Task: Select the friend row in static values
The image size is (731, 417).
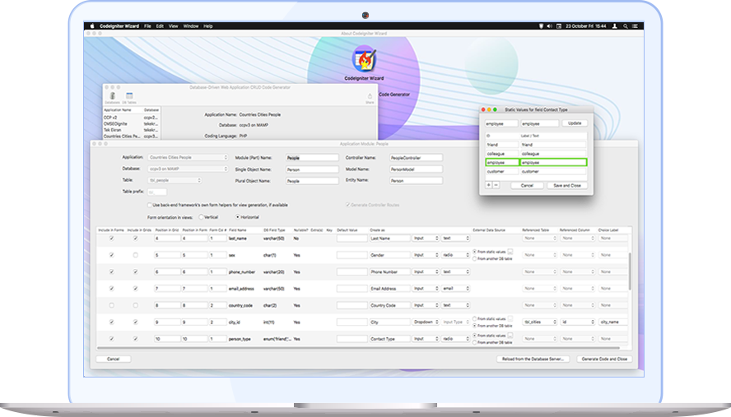Action: point(536,145)
